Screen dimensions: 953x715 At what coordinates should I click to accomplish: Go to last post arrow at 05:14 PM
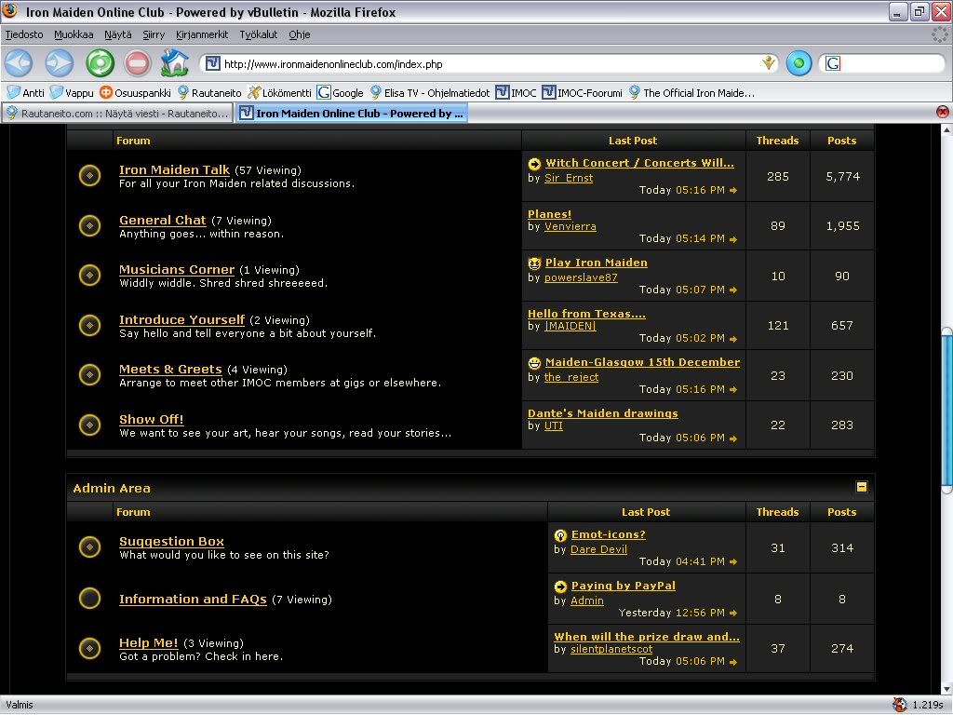click(733, 239)
